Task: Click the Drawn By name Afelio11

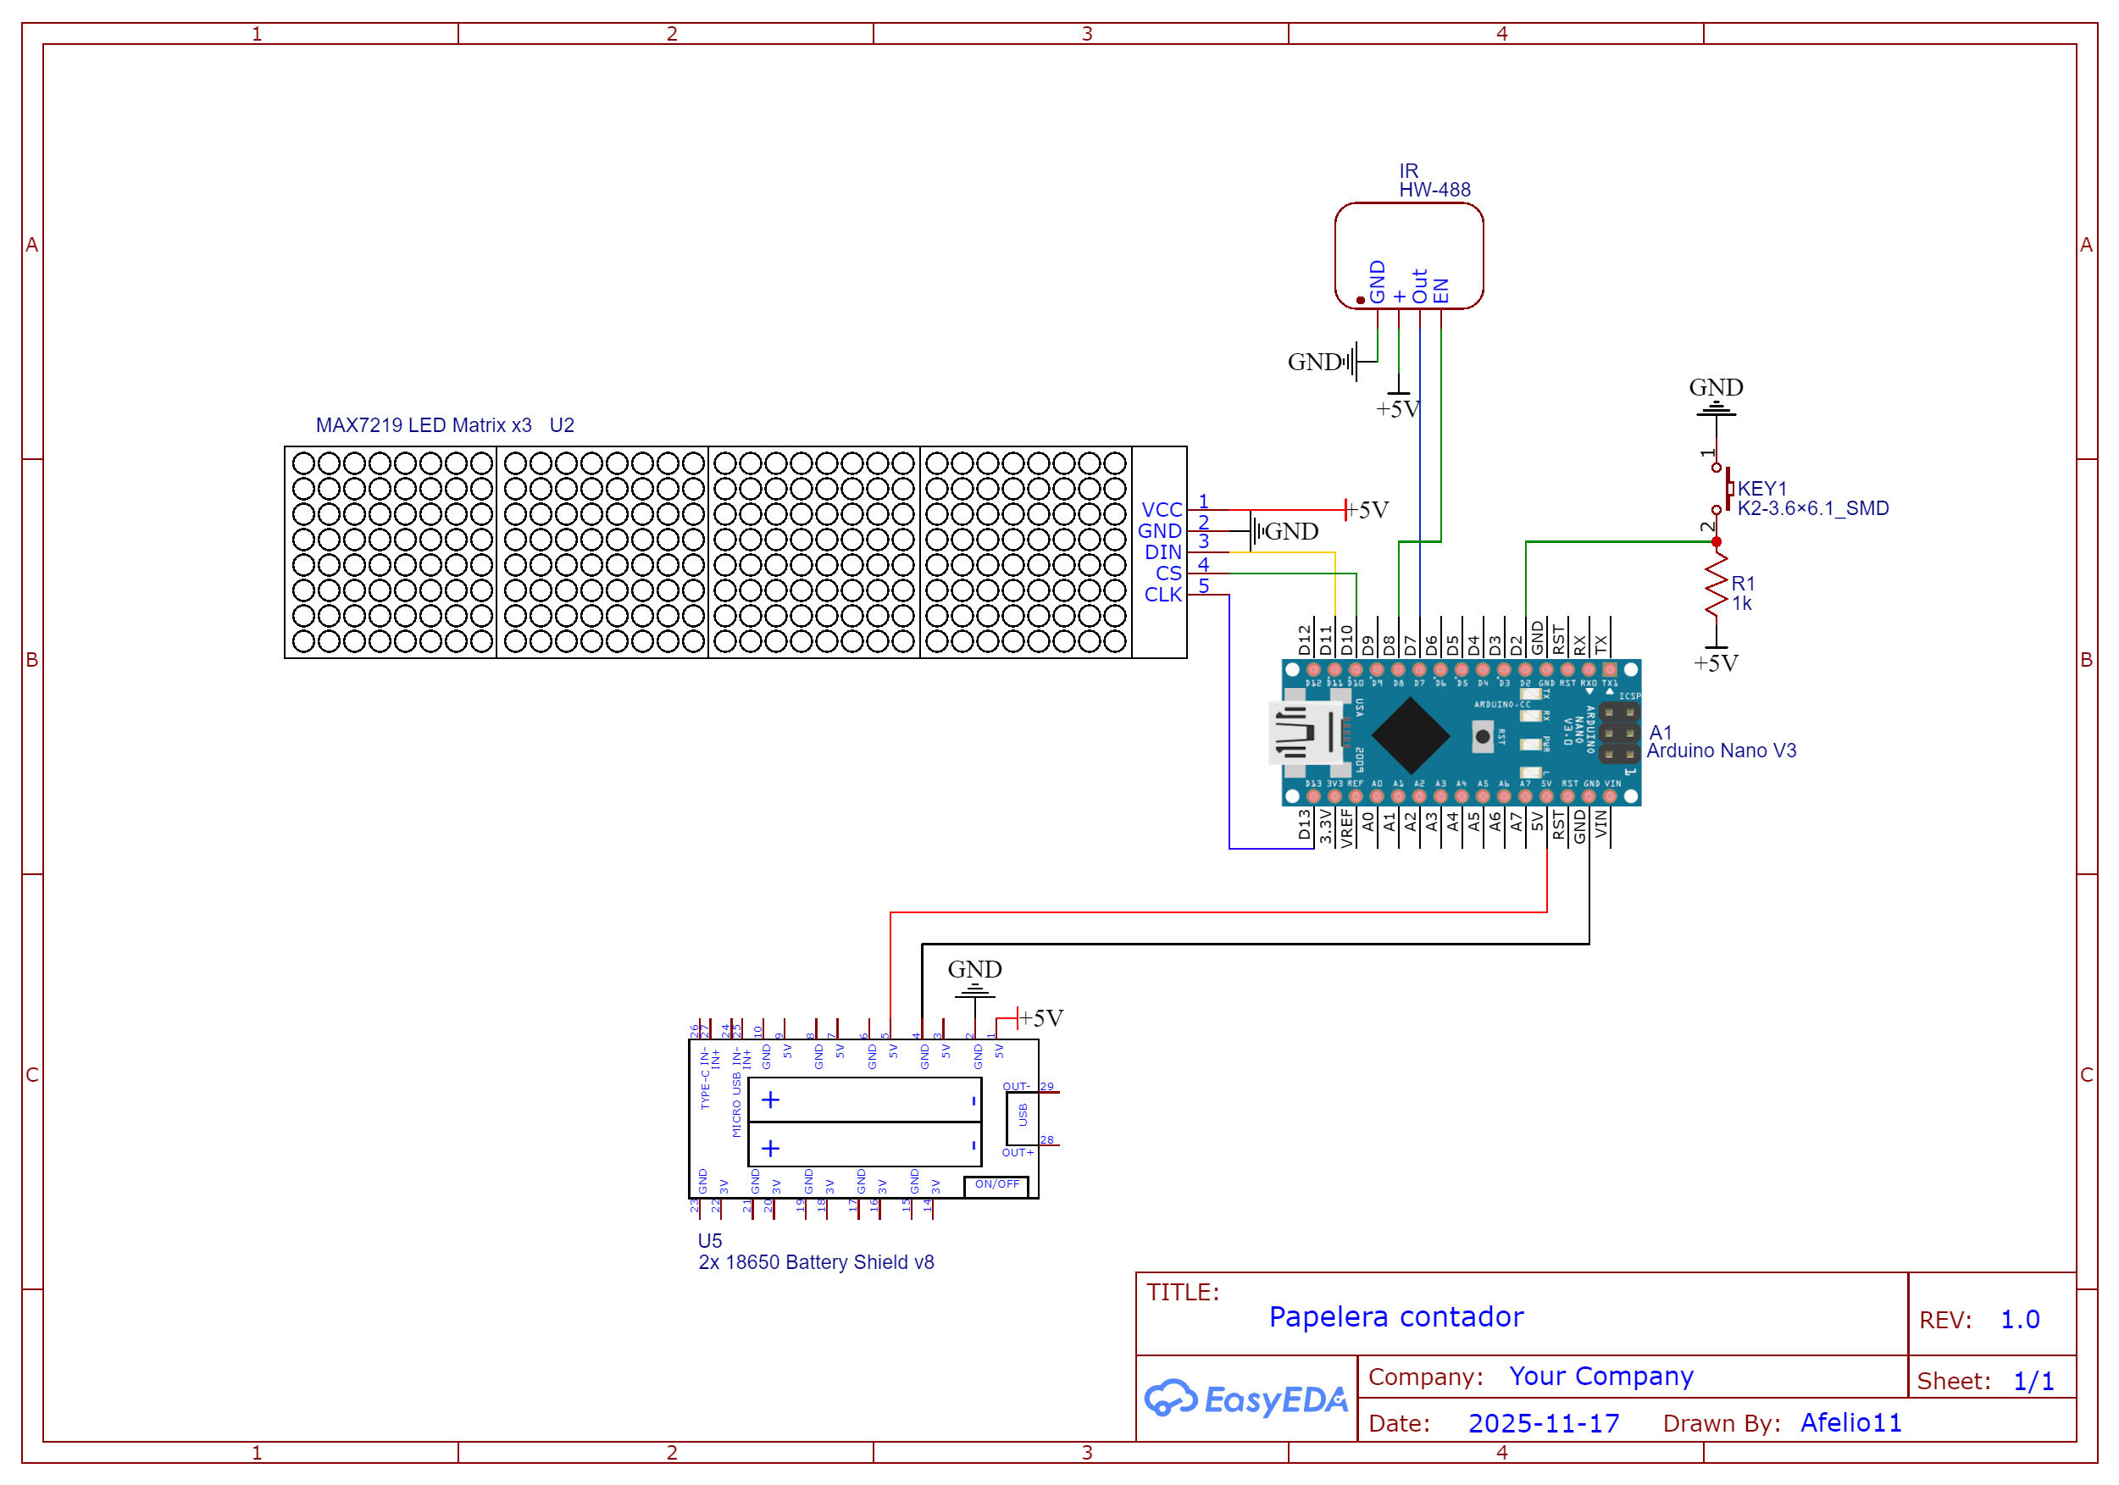Action: pyautogui.click(x=1850, y=1423)
